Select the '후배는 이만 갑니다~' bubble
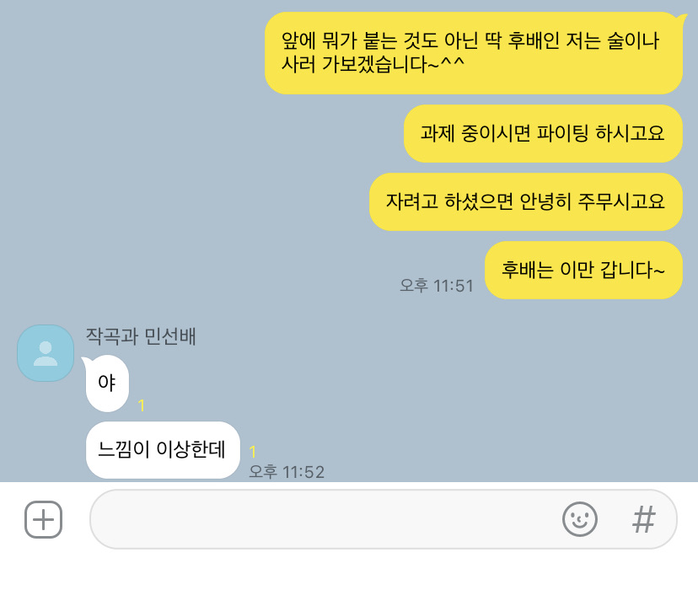 [x=583, y=270]
